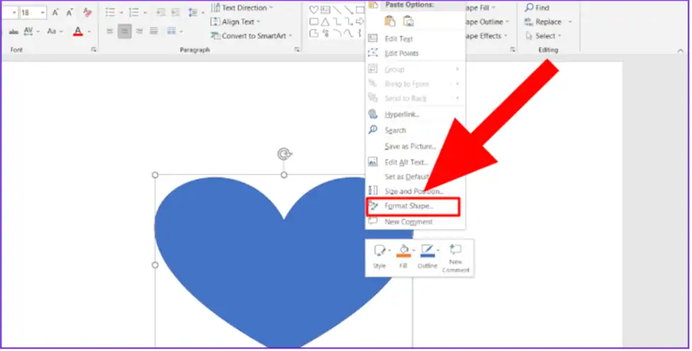Toggle Align Right paragraph alignment
The image size is (692, 351).
click(x=140, y=31)
